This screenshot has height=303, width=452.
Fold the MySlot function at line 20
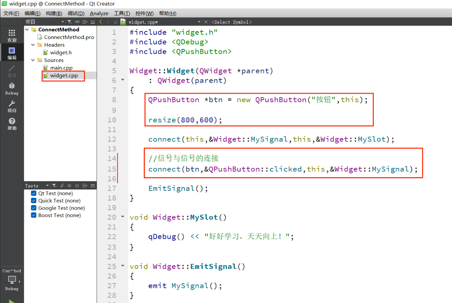point(123,217)
